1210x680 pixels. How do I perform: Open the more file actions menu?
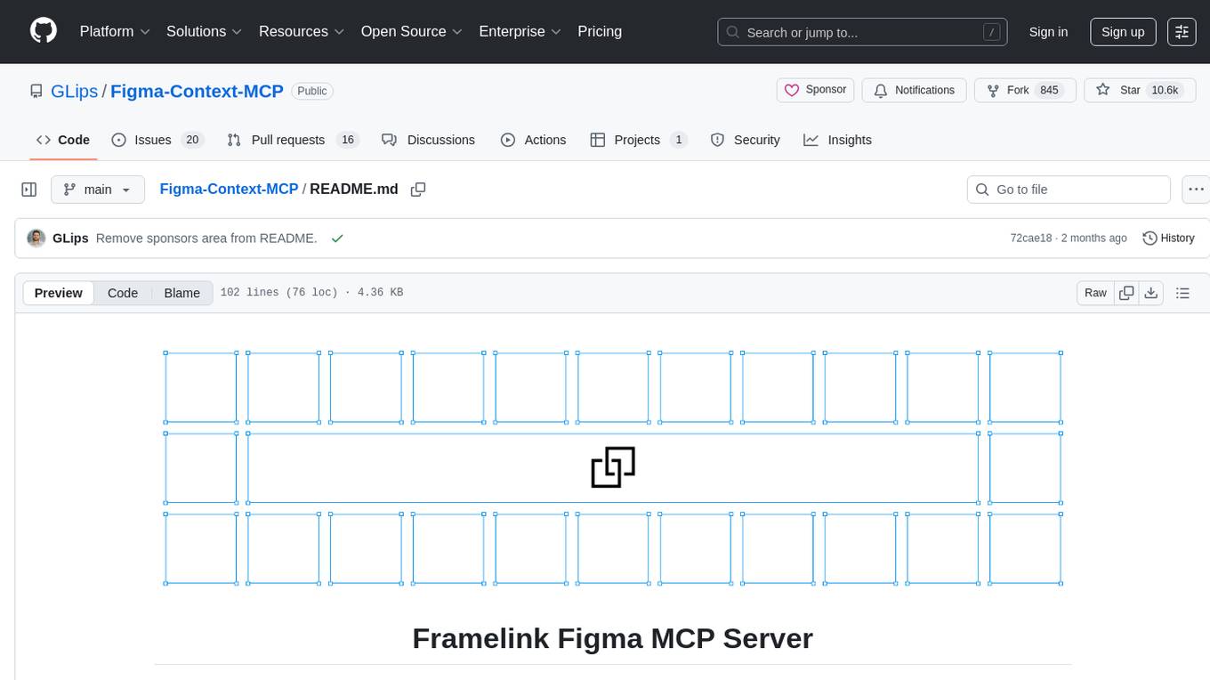(1196, 190)
